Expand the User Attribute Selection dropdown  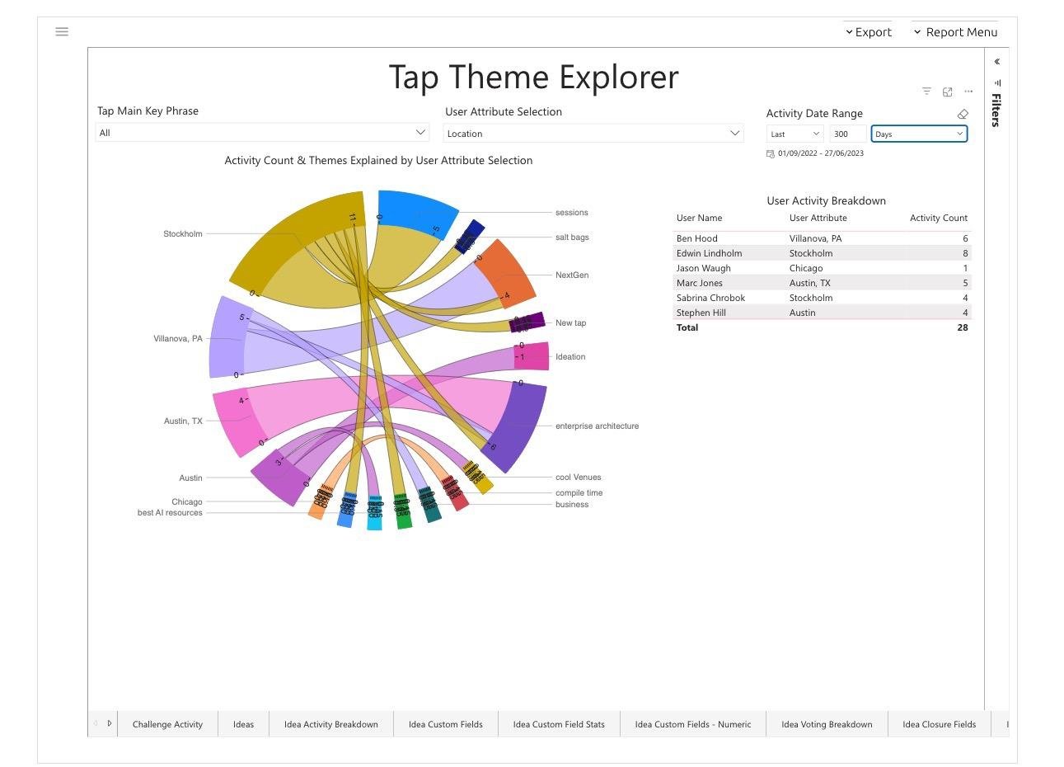pos(593,133)
